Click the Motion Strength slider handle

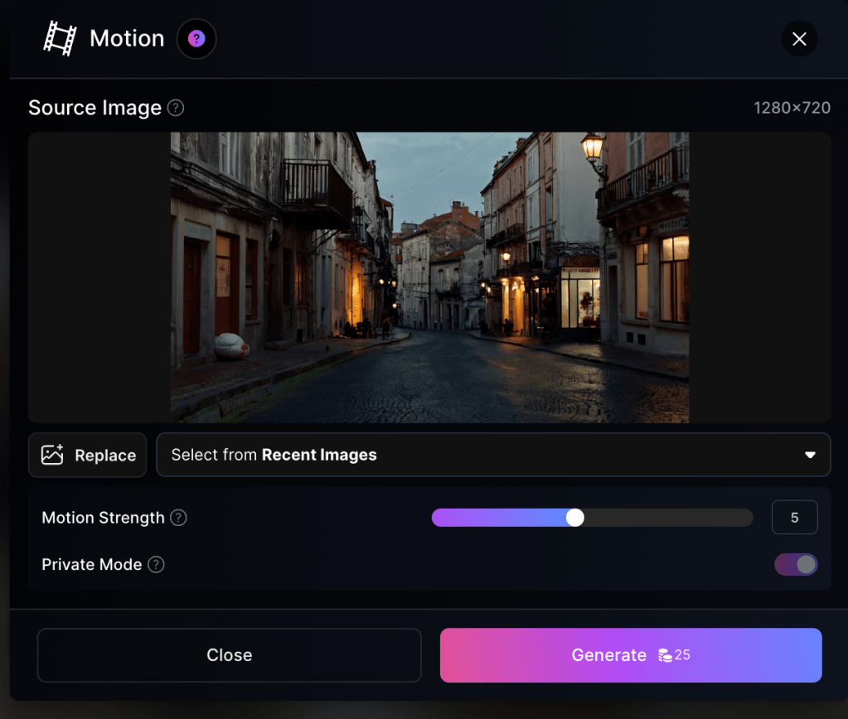pos(575,518)
